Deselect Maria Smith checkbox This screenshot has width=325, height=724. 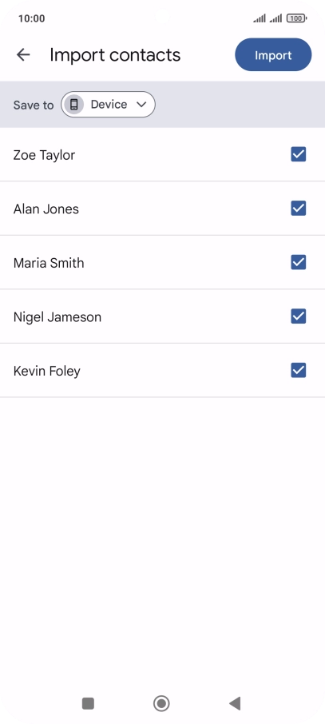point(298,262)
